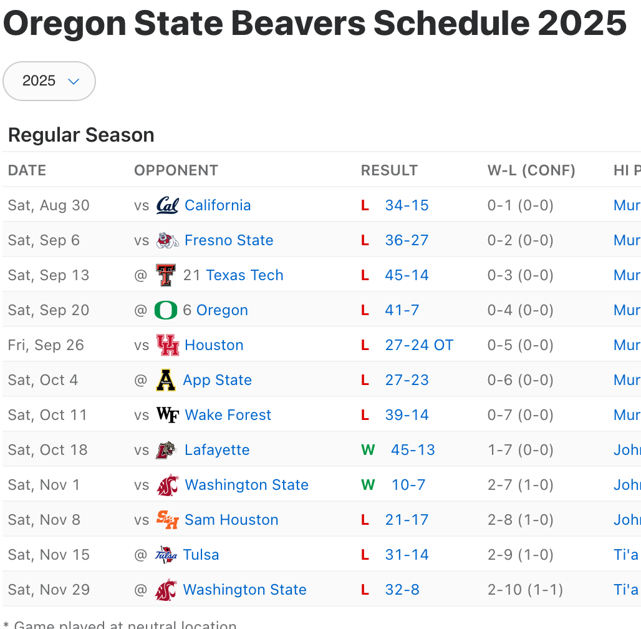This screenshot has width=641, height=629.
Task: Open the Houston 27-24 OT game score
Action: tap(419, 345)
